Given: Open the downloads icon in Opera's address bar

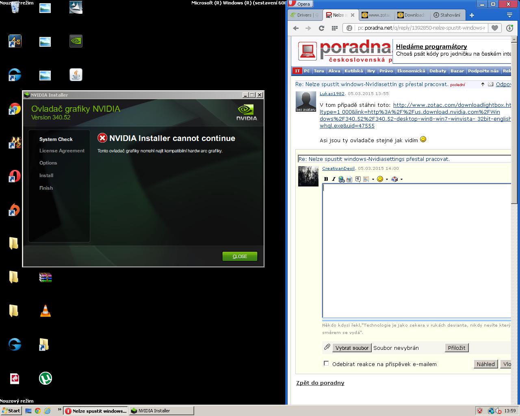Looking at the screenshot, I should tap(510, 28).
